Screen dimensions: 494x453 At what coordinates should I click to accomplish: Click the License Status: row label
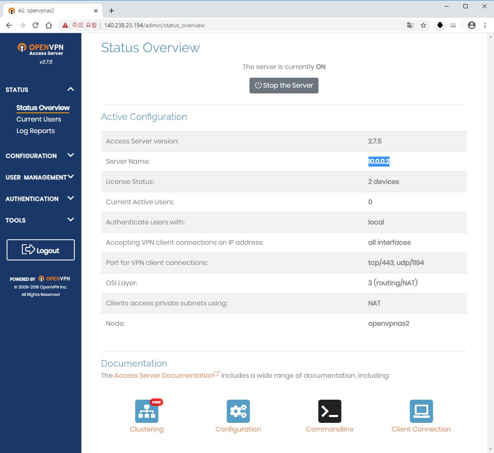[130, 181]
